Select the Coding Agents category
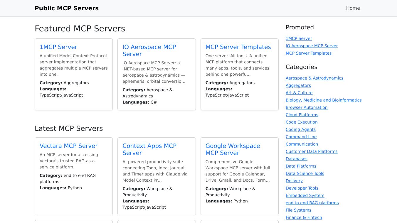This screenshot has height=223, width=397. point(300,129)
